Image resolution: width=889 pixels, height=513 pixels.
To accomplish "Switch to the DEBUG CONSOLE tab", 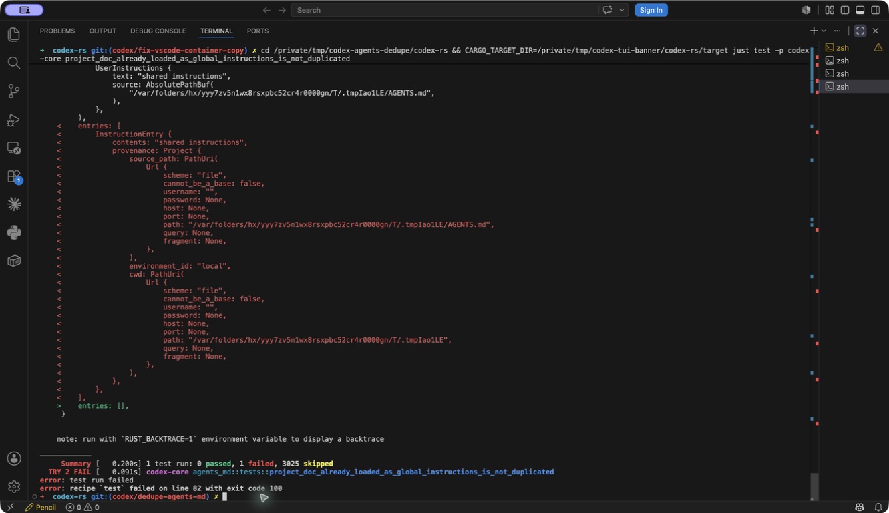I will (x=158, y=31).
